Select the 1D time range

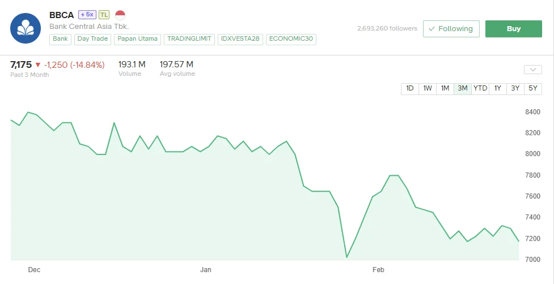click(x=410, y=88)
